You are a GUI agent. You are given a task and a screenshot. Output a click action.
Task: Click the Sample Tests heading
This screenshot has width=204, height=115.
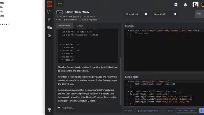132,77
